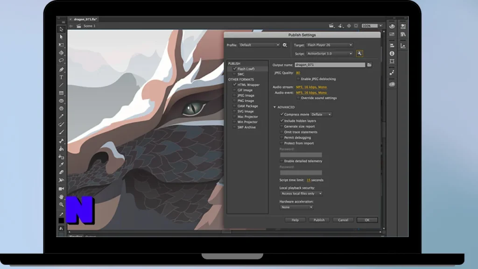This screenshot has width=478, height=269.
Task: Enable JPEG deblocking checkbox
Action: [x=298, y=79]
